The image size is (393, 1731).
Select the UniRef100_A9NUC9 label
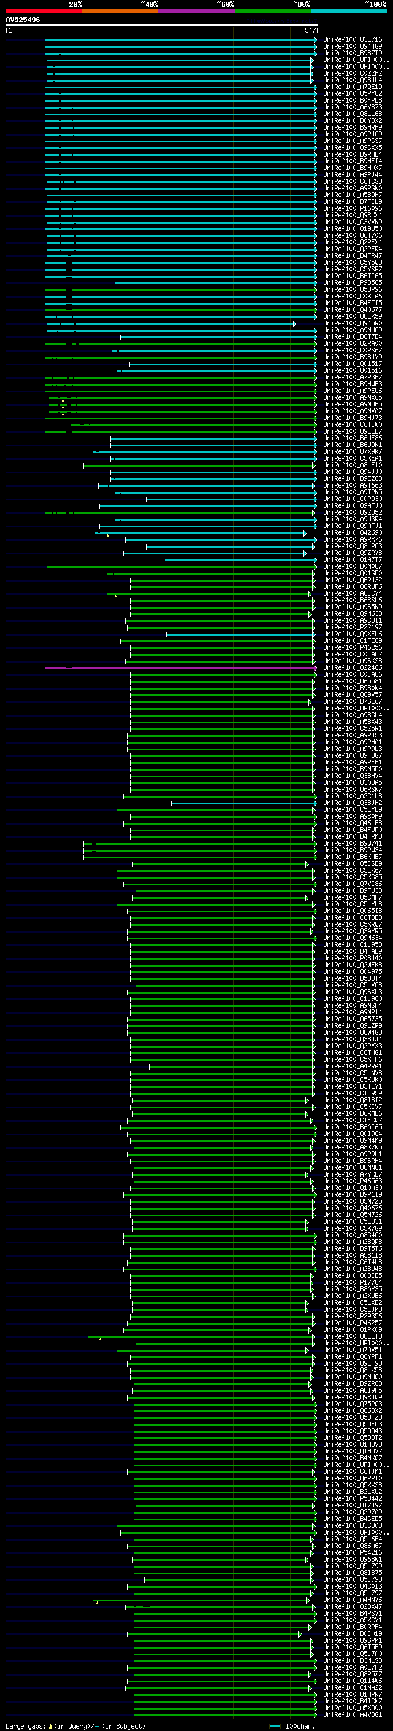352,330
